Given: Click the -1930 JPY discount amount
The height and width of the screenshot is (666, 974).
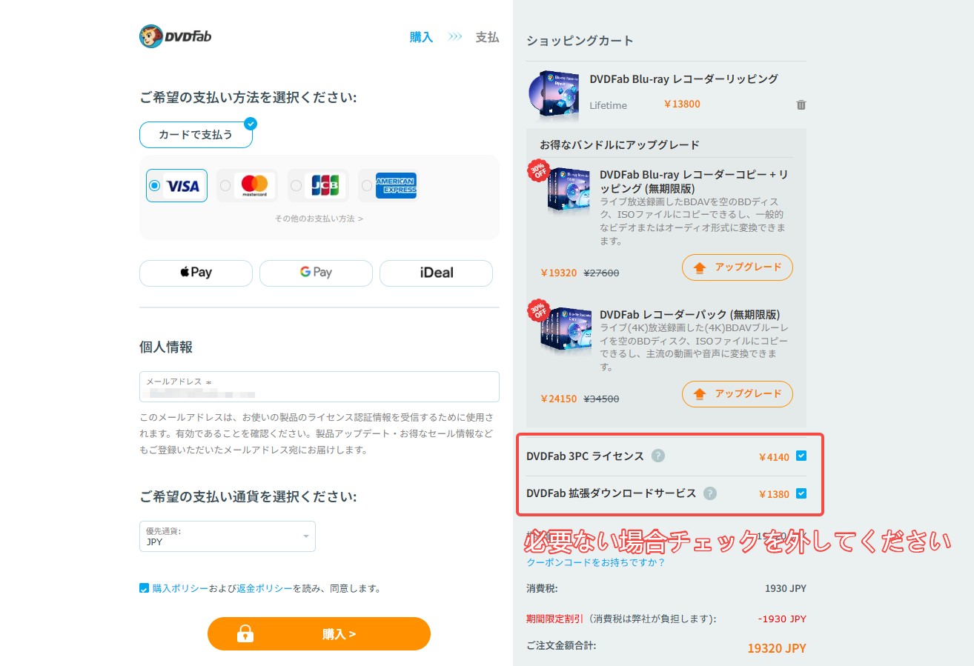Looking at the screenshot, I should [782, 619].
